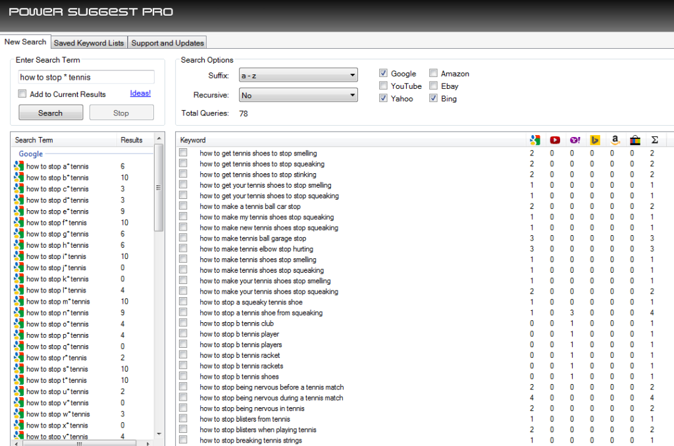Collapse the Google group in search terms list
This screenshot has height=446, width=674.
point(30,153)
